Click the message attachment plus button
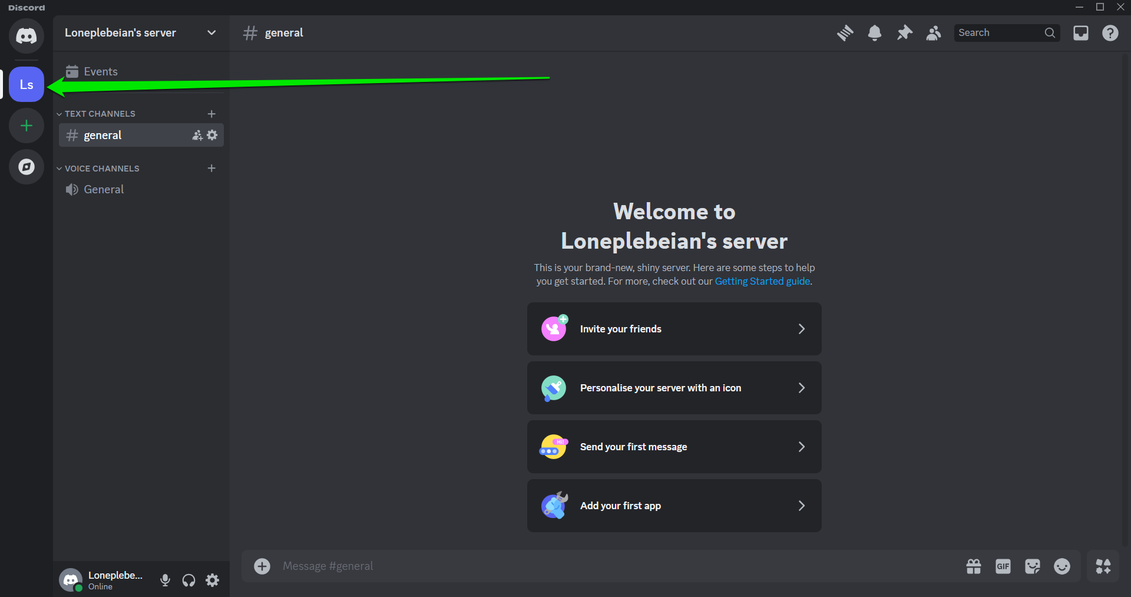This screenshot has width=1131, height=597. tap(262, 566)
